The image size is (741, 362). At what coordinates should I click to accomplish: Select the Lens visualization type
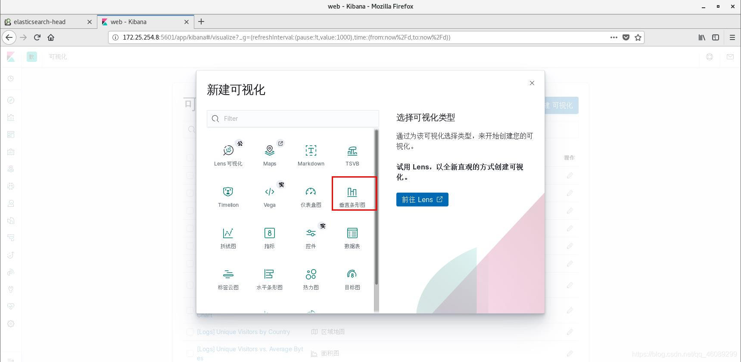tap(228, 155)
